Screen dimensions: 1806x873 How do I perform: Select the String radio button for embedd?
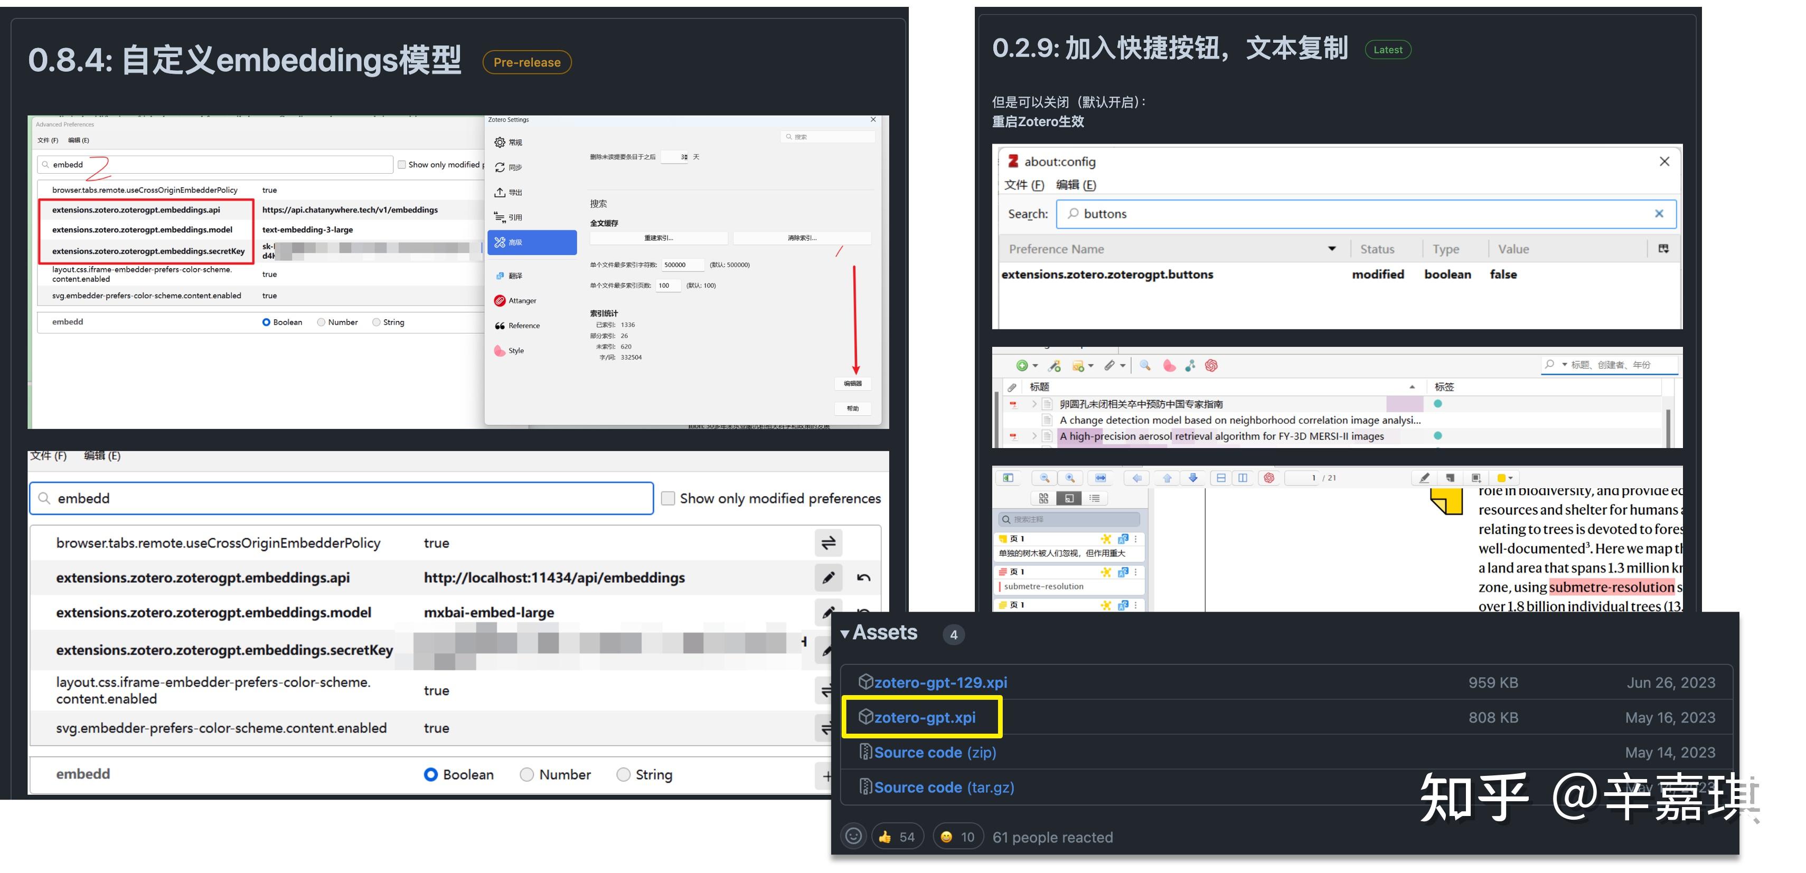coord(623,774)
